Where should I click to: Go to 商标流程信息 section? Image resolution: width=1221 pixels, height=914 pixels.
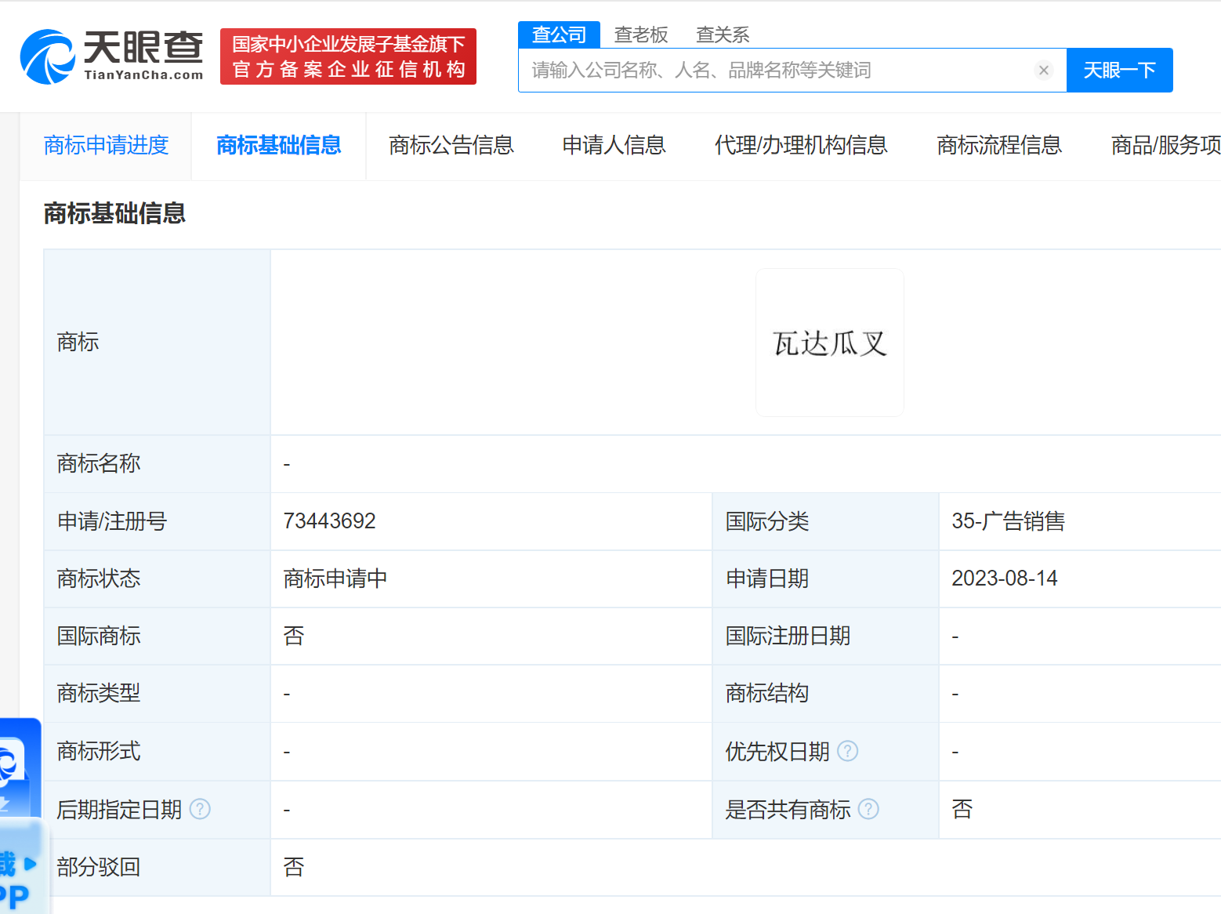tap(999, 145)
